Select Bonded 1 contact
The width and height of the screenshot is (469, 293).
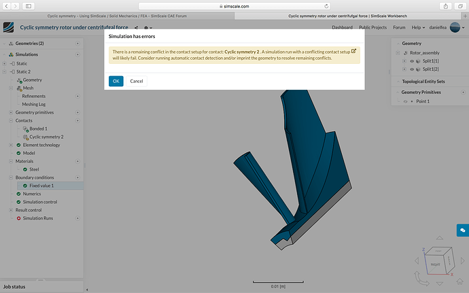click(38, 128)
